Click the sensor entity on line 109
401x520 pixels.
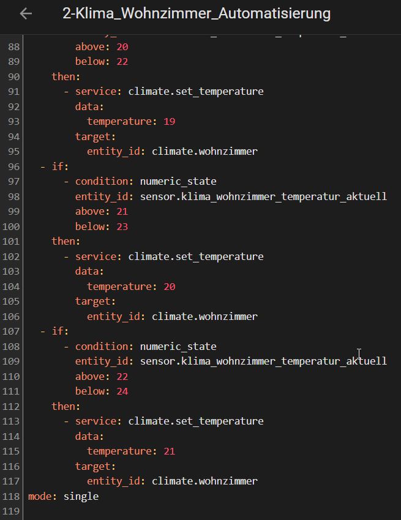pos(263,361)
